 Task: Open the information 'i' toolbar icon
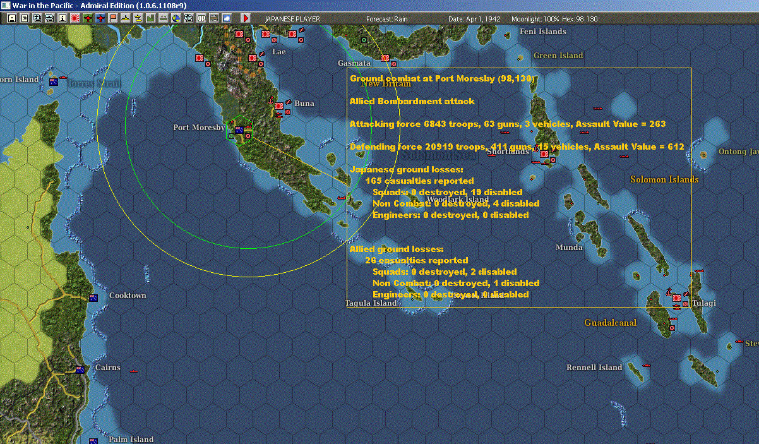coord(63,18)
